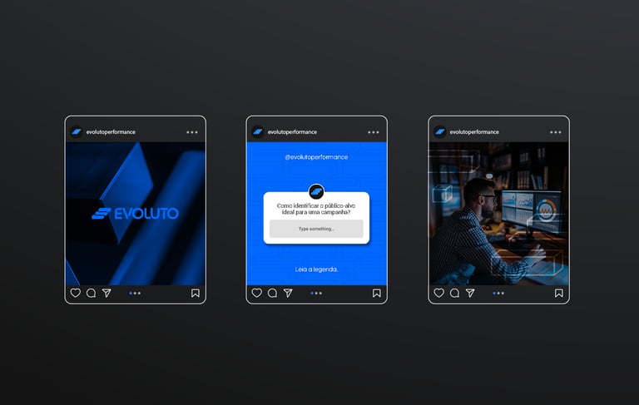
Task: Open options menu on EVOLUTO logo post
Action: [192, 132]
